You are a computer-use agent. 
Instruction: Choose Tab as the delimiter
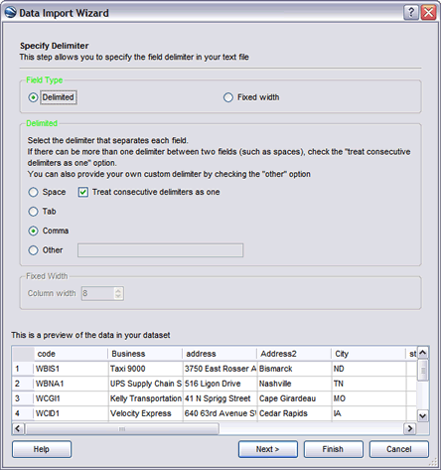coord(33,212)
